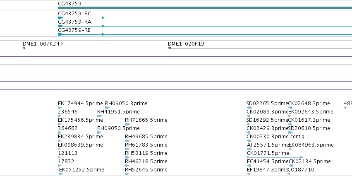Select the CO187710 feature label
This screenshot has height=176, width=352.
301,169
